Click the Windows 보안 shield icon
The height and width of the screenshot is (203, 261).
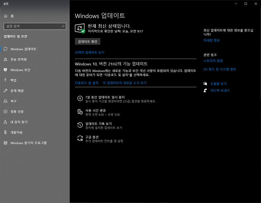click(x=6, y=70)
